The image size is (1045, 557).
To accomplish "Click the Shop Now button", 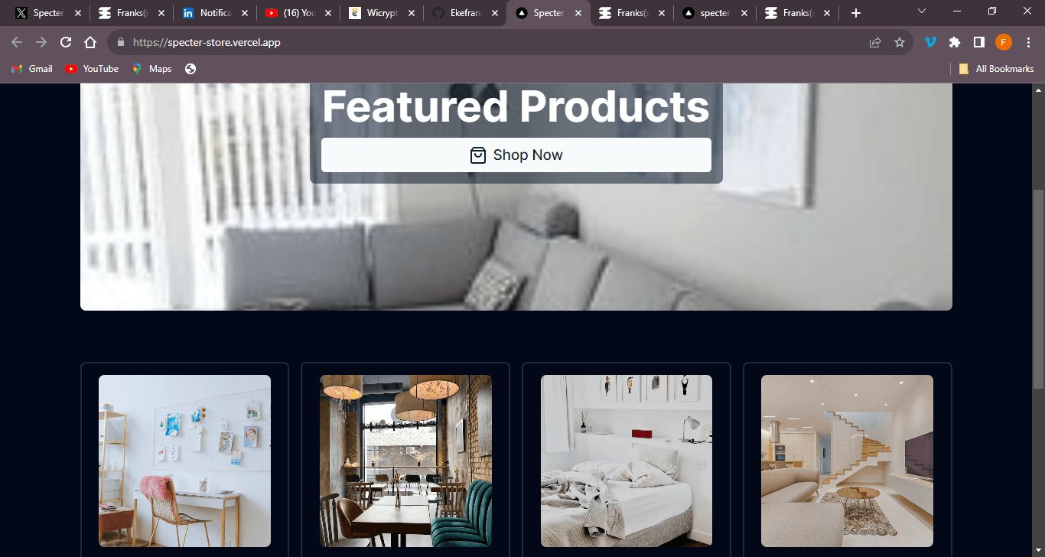I will 516,155.
